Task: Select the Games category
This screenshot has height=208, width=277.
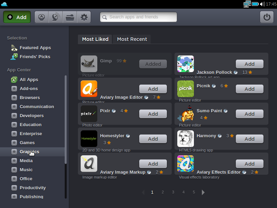Action: pos(27,143)
